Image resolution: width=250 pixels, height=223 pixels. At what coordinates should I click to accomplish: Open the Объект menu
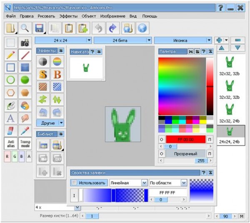pyautogui.click(x=89, y=16)
